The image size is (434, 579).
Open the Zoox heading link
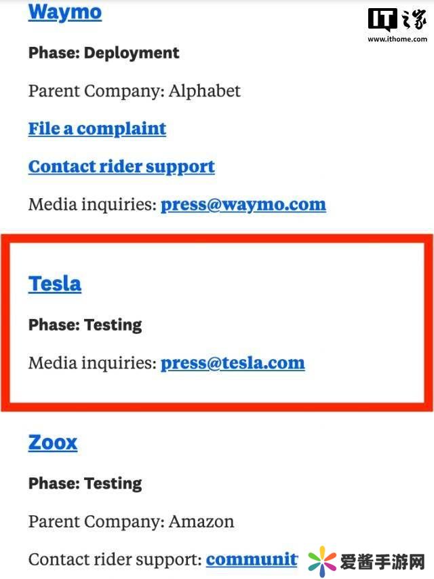tap(53, 443)
